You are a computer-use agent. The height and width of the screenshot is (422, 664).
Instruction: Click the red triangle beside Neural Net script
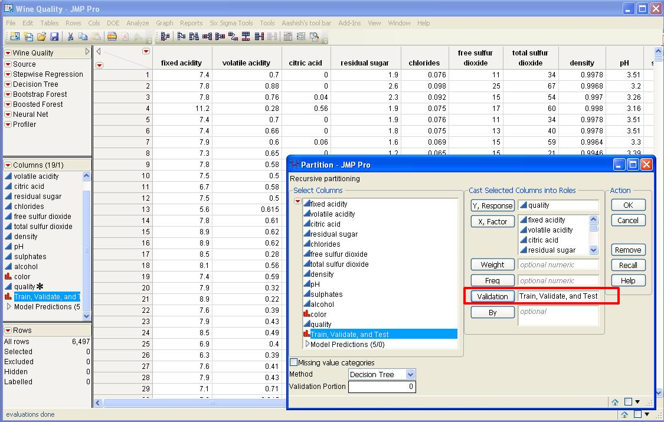(x=8, y=115)
